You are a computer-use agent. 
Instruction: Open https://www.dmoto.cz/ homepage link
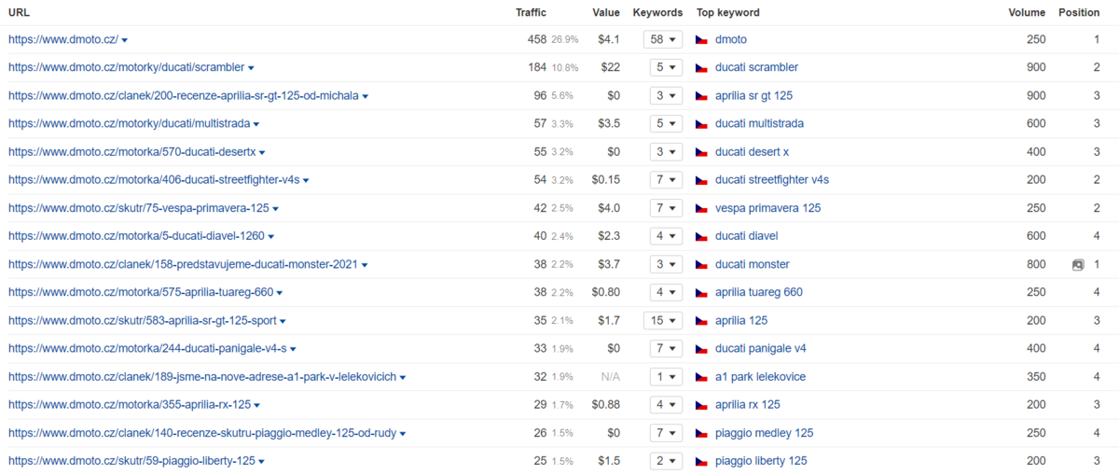point(63,40)
